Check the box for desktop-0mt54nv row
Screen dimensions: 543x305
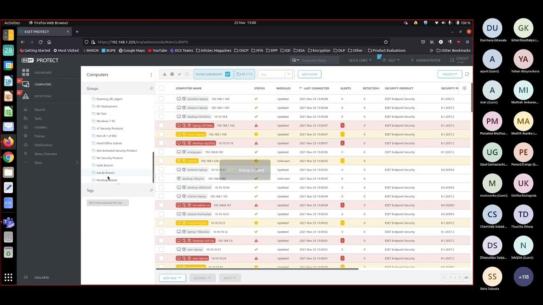[x=161, y=116]
